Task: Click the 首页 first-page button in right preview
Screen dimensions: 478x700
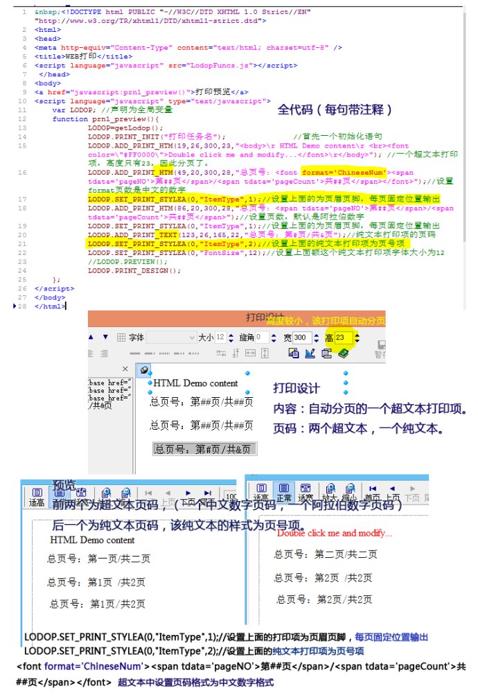Action: pyautogui.click(x=372, y=491)
